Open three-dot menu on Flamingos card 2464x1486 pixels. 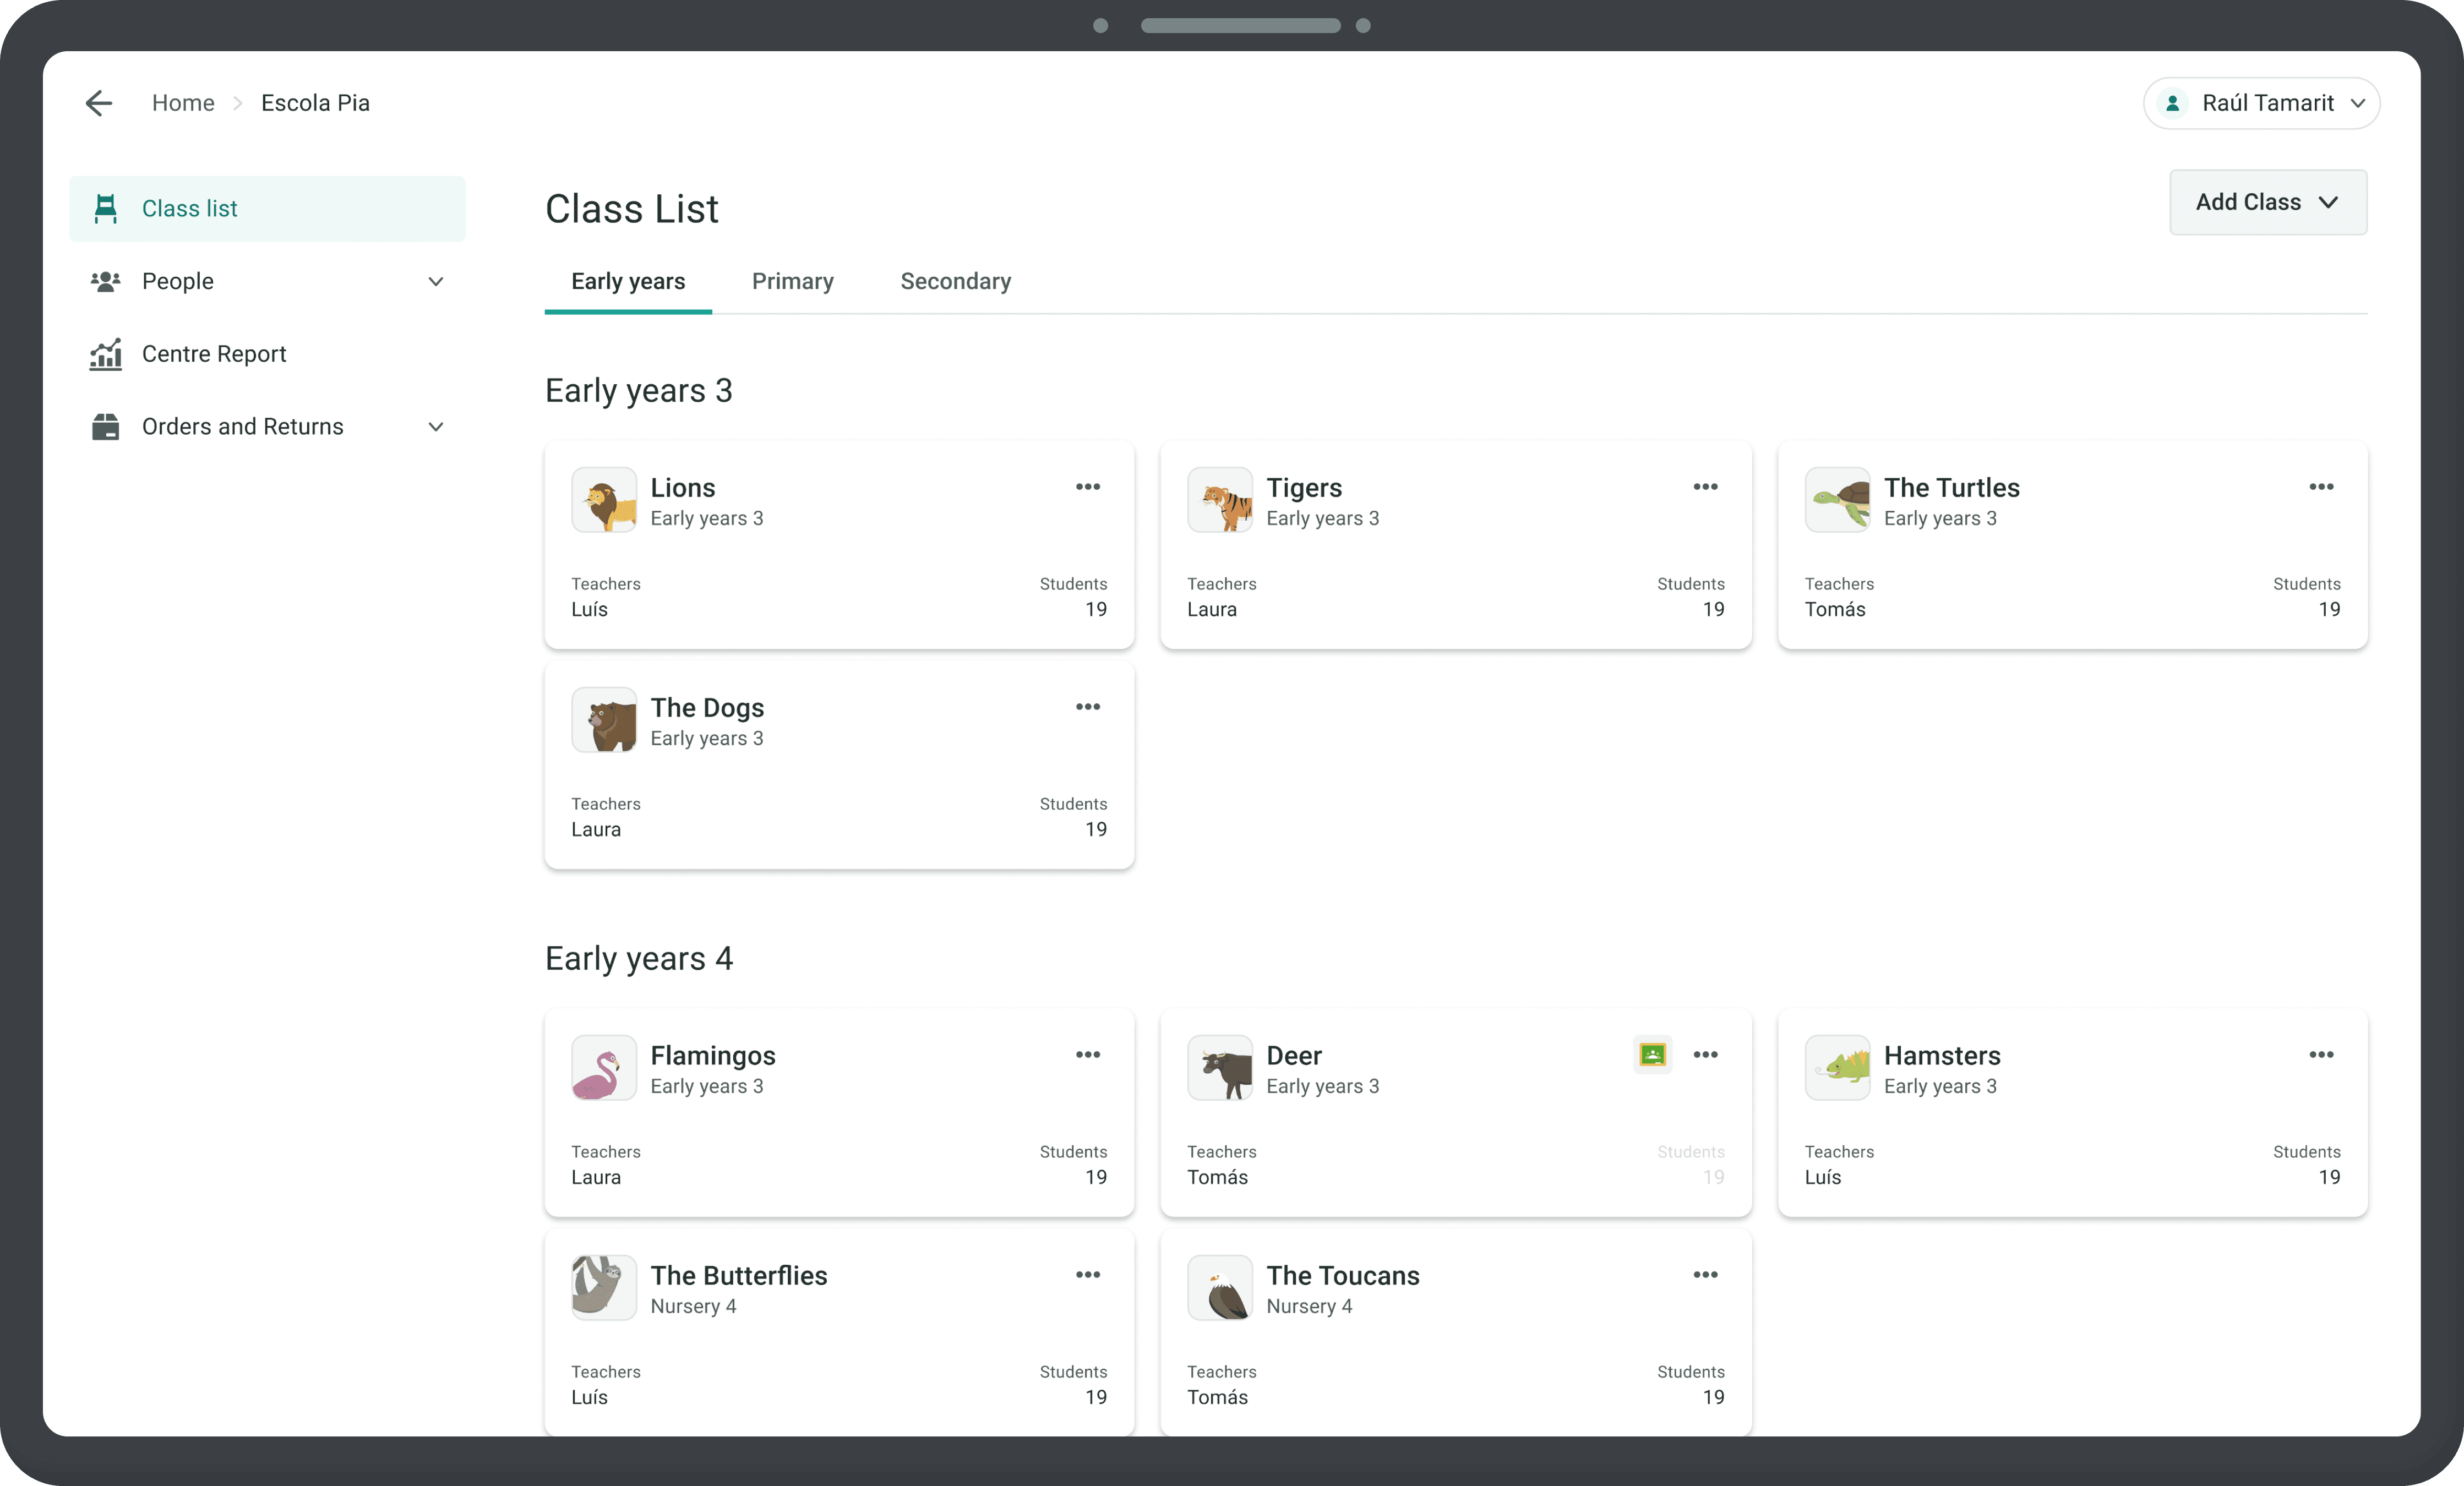(1087, 1055)
